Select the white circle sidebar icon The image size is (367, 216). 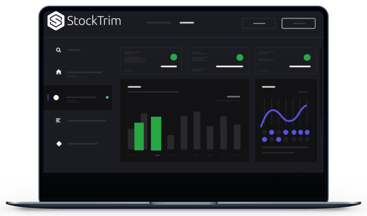pyautogui.click(x=56, y=98)
